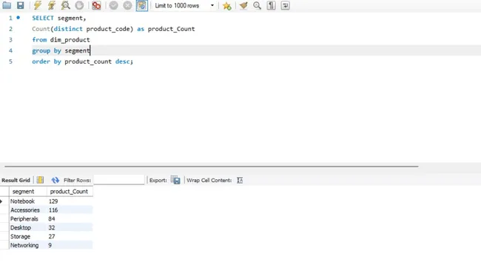Screen dimensions: 481x271
Task: Stop the running query icon
Action: (x=79, y=5)
